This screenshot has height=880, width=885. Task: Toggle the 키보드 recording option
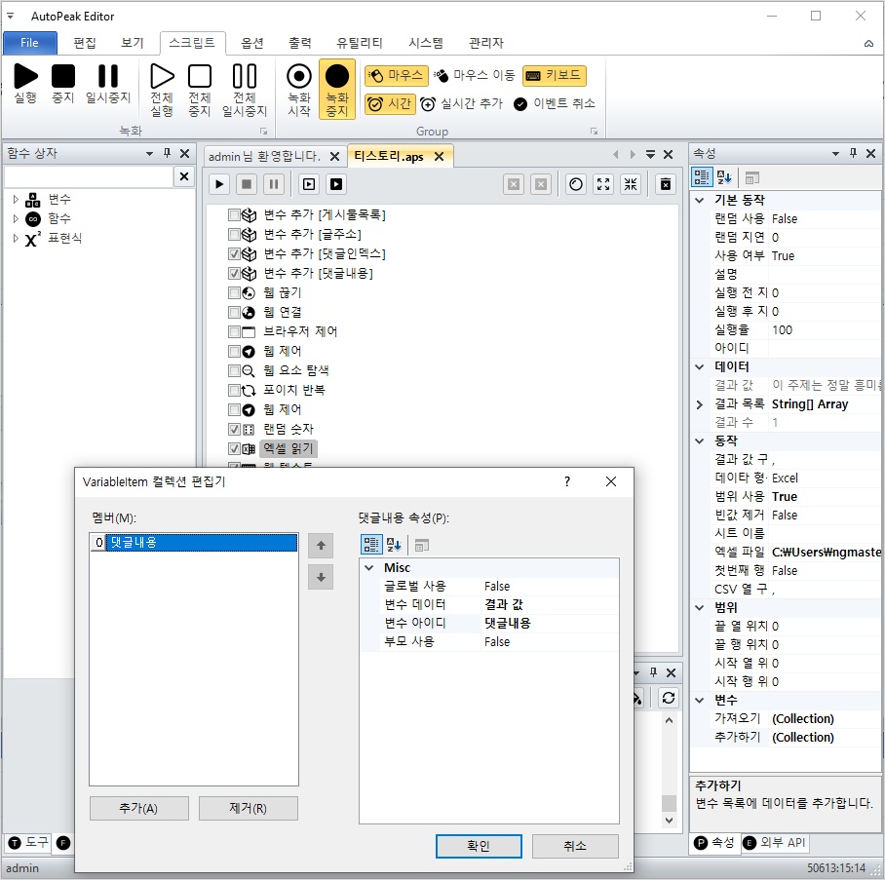(555, 75)
